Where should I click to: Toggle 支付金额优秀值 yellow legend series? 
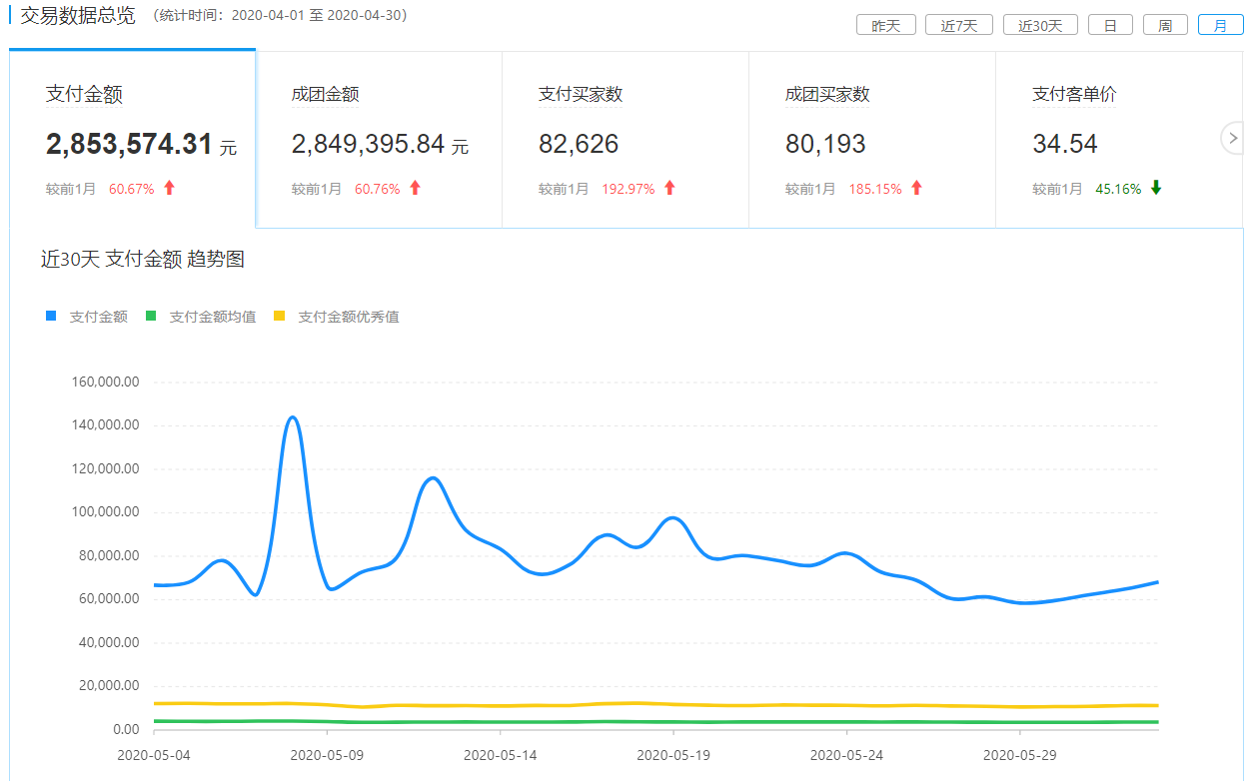(337, 317)
